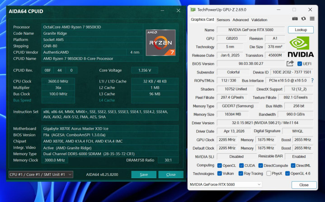This screenshot has height=202, width=325.
Task: Click the BIOS export share icon
Action: click(x=290, y=64)
